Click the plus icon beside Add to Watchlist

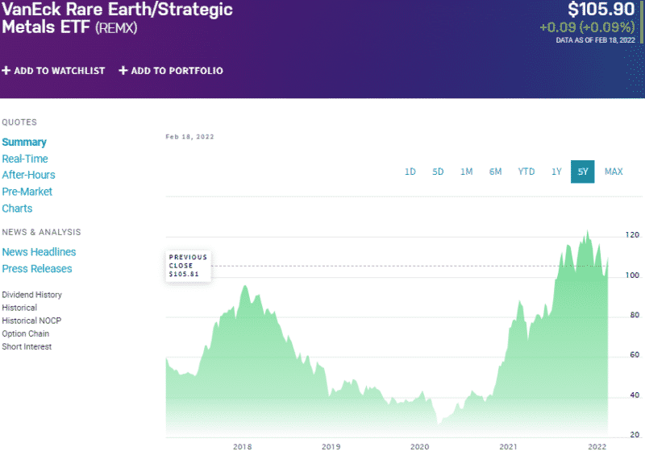[6, 71]
